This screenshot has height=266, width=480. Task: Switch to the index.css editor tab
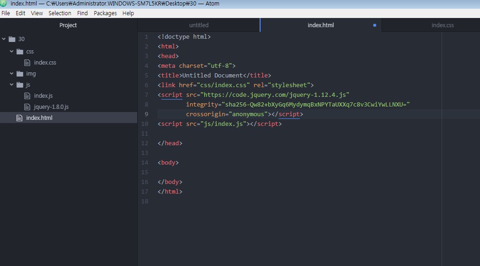[x=443, y=25]
